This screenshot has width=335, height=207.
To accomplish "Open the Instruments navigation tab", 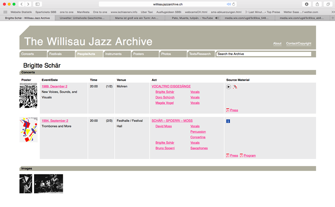I will coord(117,54).
